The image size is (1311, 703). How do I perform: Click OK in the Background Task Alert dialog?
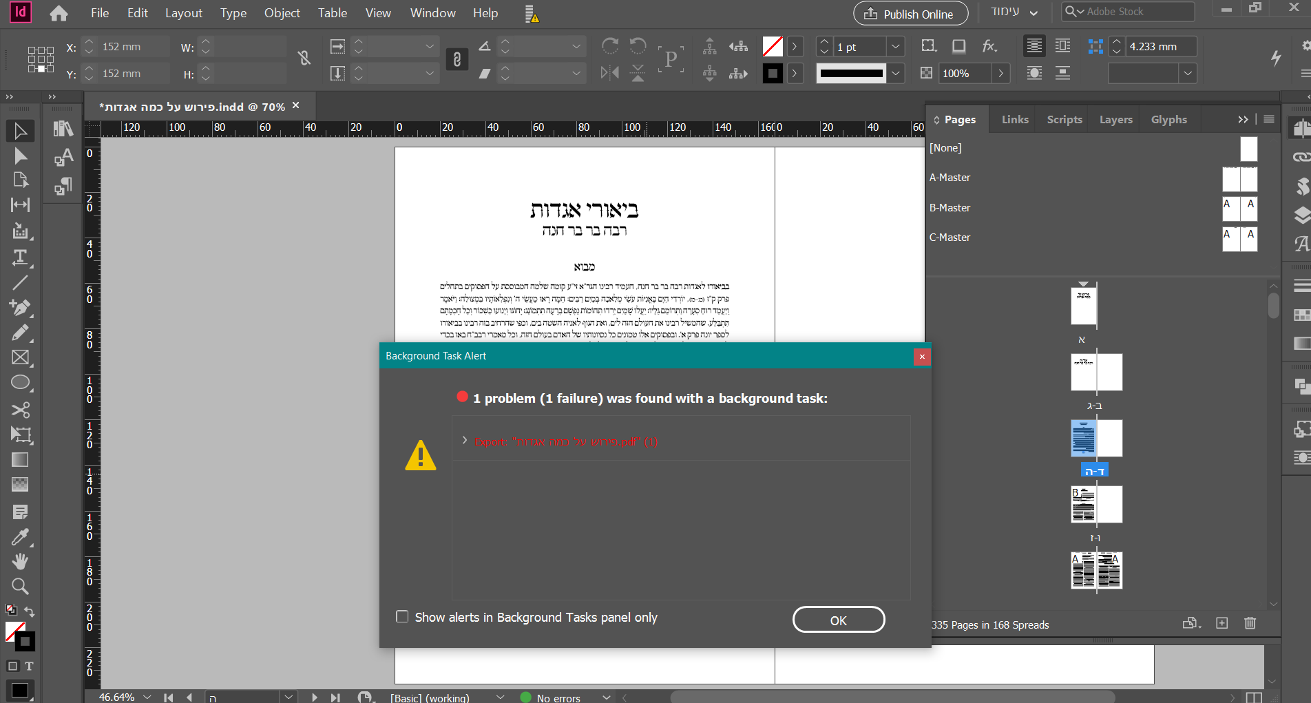coord(838,619)
